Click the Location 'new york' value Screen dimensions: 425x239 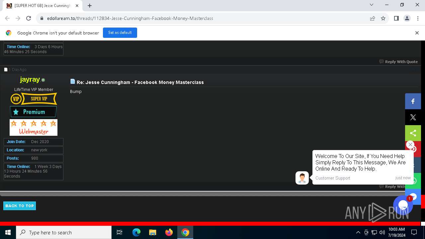[39, 150]
